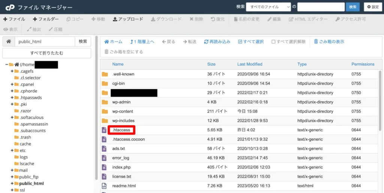Click the cPanel logo icon
Screen dimensions: 384x193
[10, 7]
